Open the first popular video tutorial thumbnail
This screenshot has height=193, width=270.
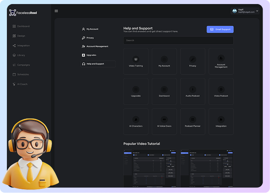[x=150, y=168]
